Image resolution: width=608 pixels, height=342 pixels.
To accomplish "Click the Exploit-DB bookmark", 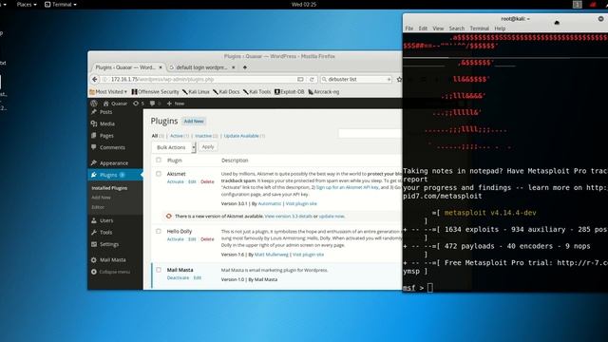I will coord(289,92).
